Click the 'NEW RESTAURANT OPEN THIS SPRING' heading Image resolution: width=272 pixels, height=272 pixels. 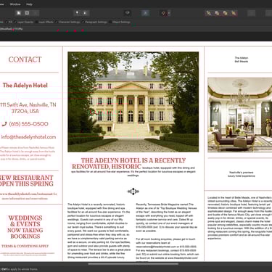tap(27, 181)
